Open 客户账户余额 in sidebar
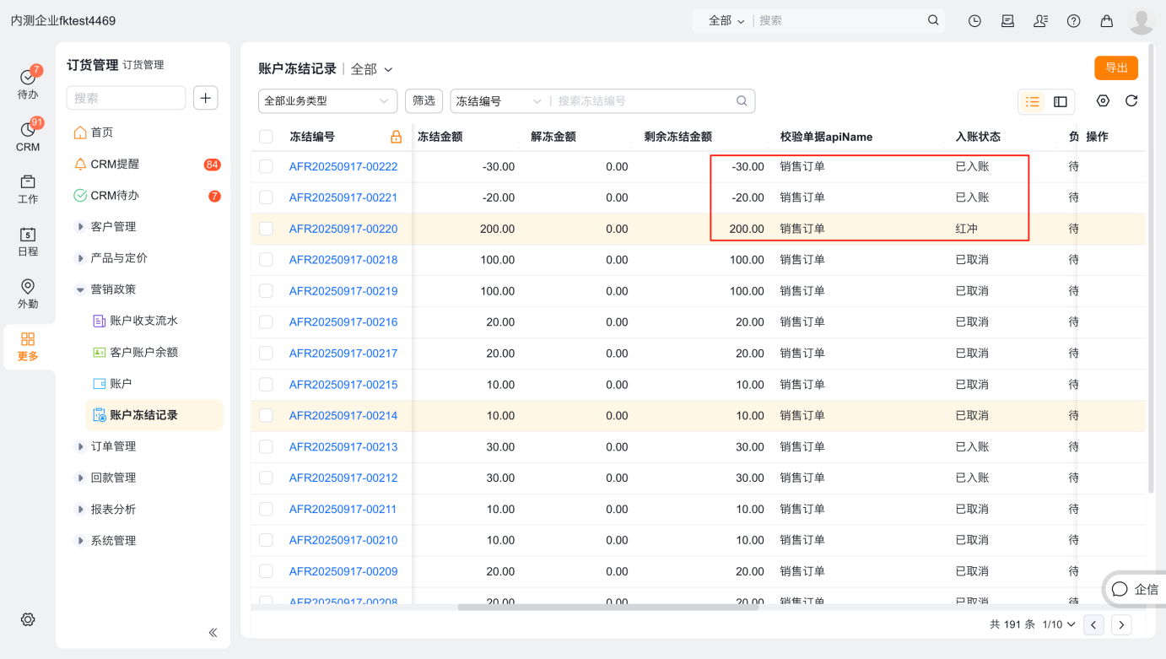Viewport: 1166px width, 659px height. pyautogui.click(x=143, y=352)
